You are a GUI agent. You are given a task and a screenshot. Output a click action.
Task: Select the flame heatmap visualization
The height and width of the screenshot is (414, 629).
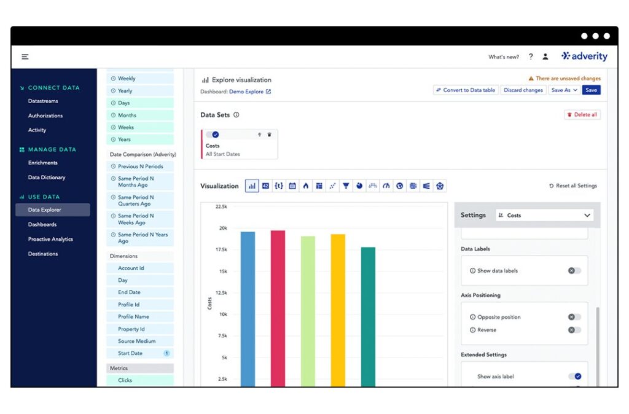click(306, 186)
